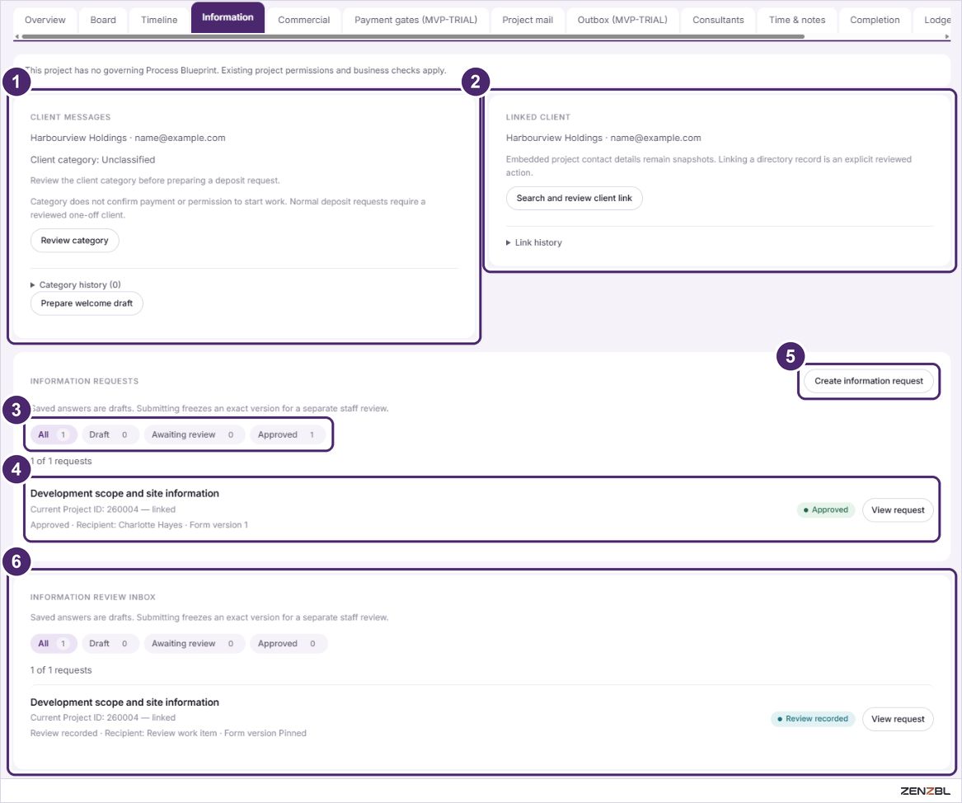Select All filter in Information Requests
This screenshot has width=962, height=803.
54,435
